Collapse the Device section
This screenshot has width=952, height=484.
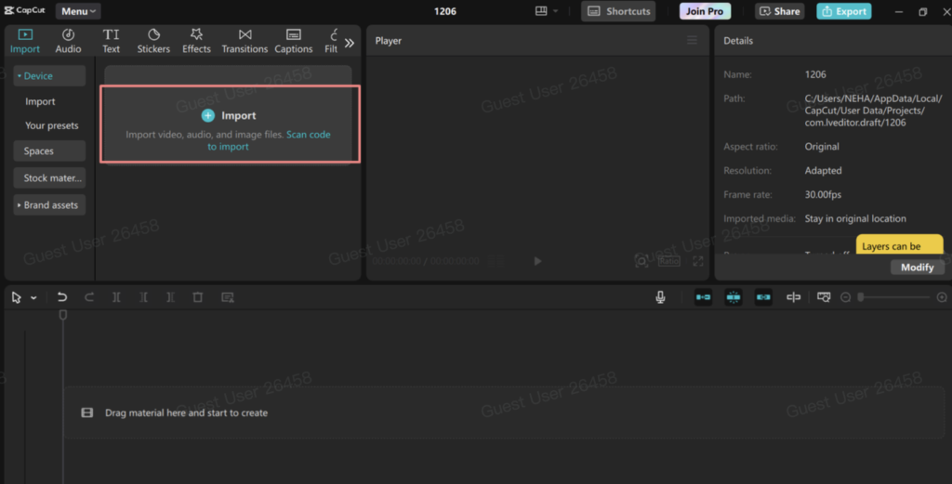49,76
